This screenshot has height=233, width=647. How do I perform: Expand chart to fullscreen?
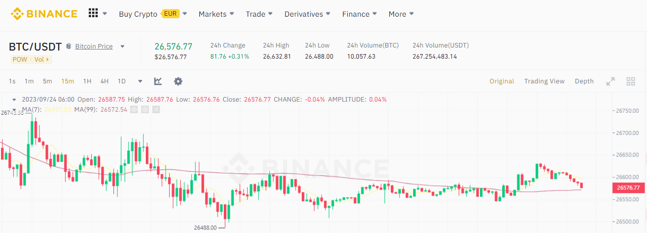[x=611, y=81]
